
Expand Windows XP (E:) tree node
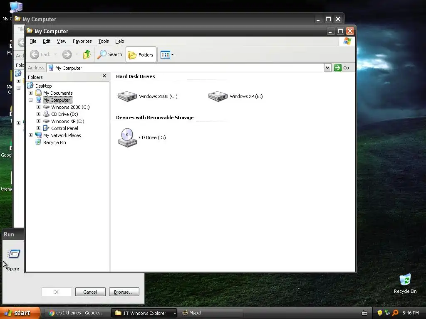(x=38, y=121)
